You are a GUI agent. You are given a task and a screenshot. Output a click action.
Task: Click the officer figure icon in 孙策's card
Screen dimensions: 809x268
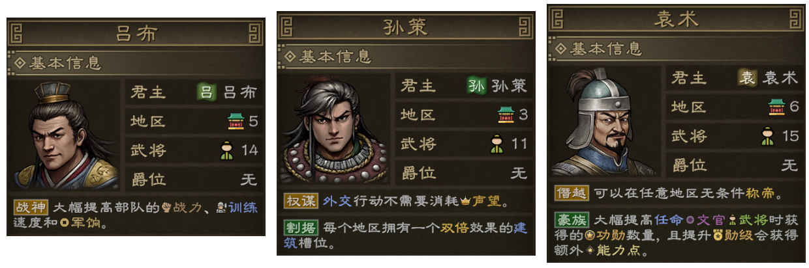(496, 144)
